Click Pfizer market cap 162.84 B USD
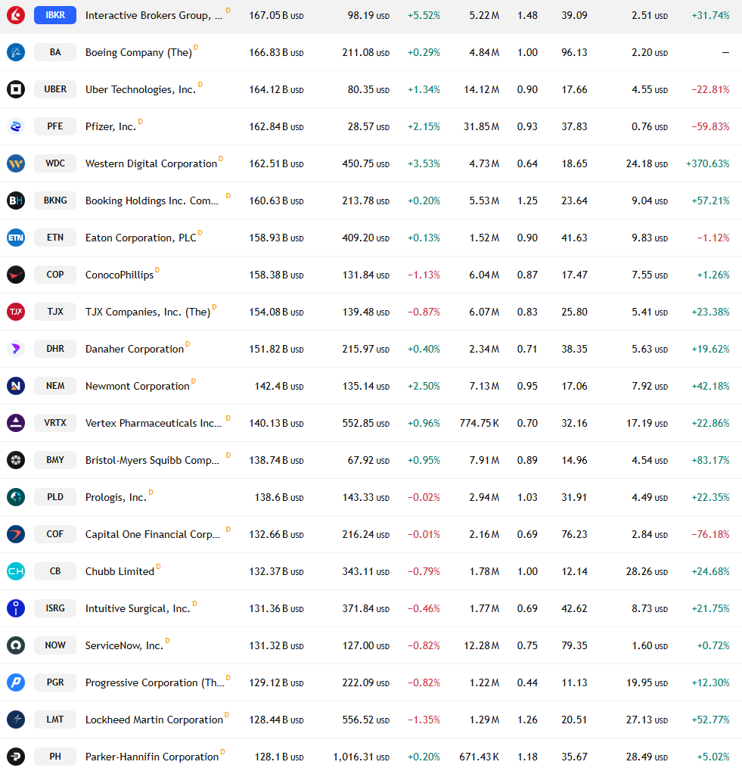742x774 pixels. point(276,127)
